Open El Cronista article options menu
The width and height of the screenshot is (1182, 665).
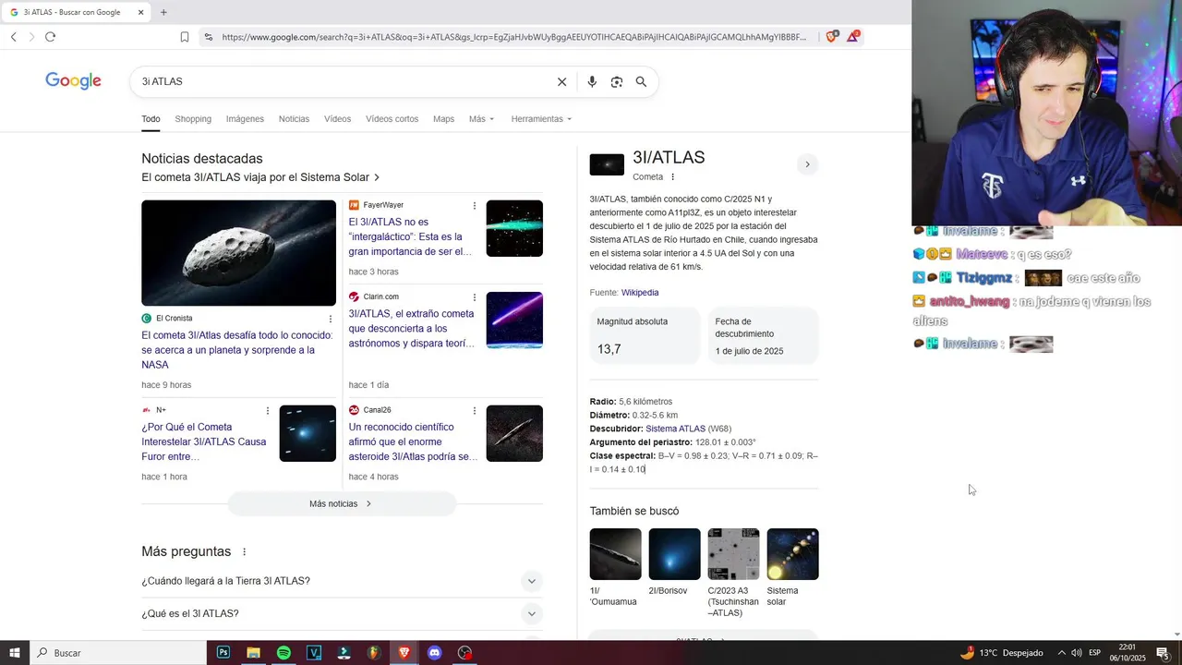[x=331, y=319]
